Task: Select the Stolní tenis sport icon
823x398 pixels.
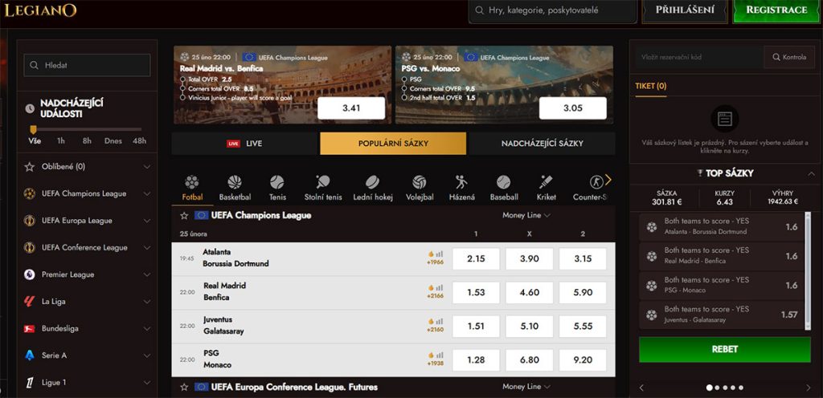Action: pyautogui.click(x=323, y=182)
